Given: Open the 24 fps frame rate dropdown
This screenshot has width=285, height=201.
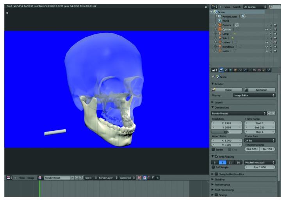Looking at the screenshot, I should tap(260, 140).
